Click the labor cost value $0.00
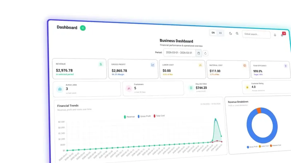The width and height of the screenshot is (291, 163). pyautogui.click(x=167, y=71)
